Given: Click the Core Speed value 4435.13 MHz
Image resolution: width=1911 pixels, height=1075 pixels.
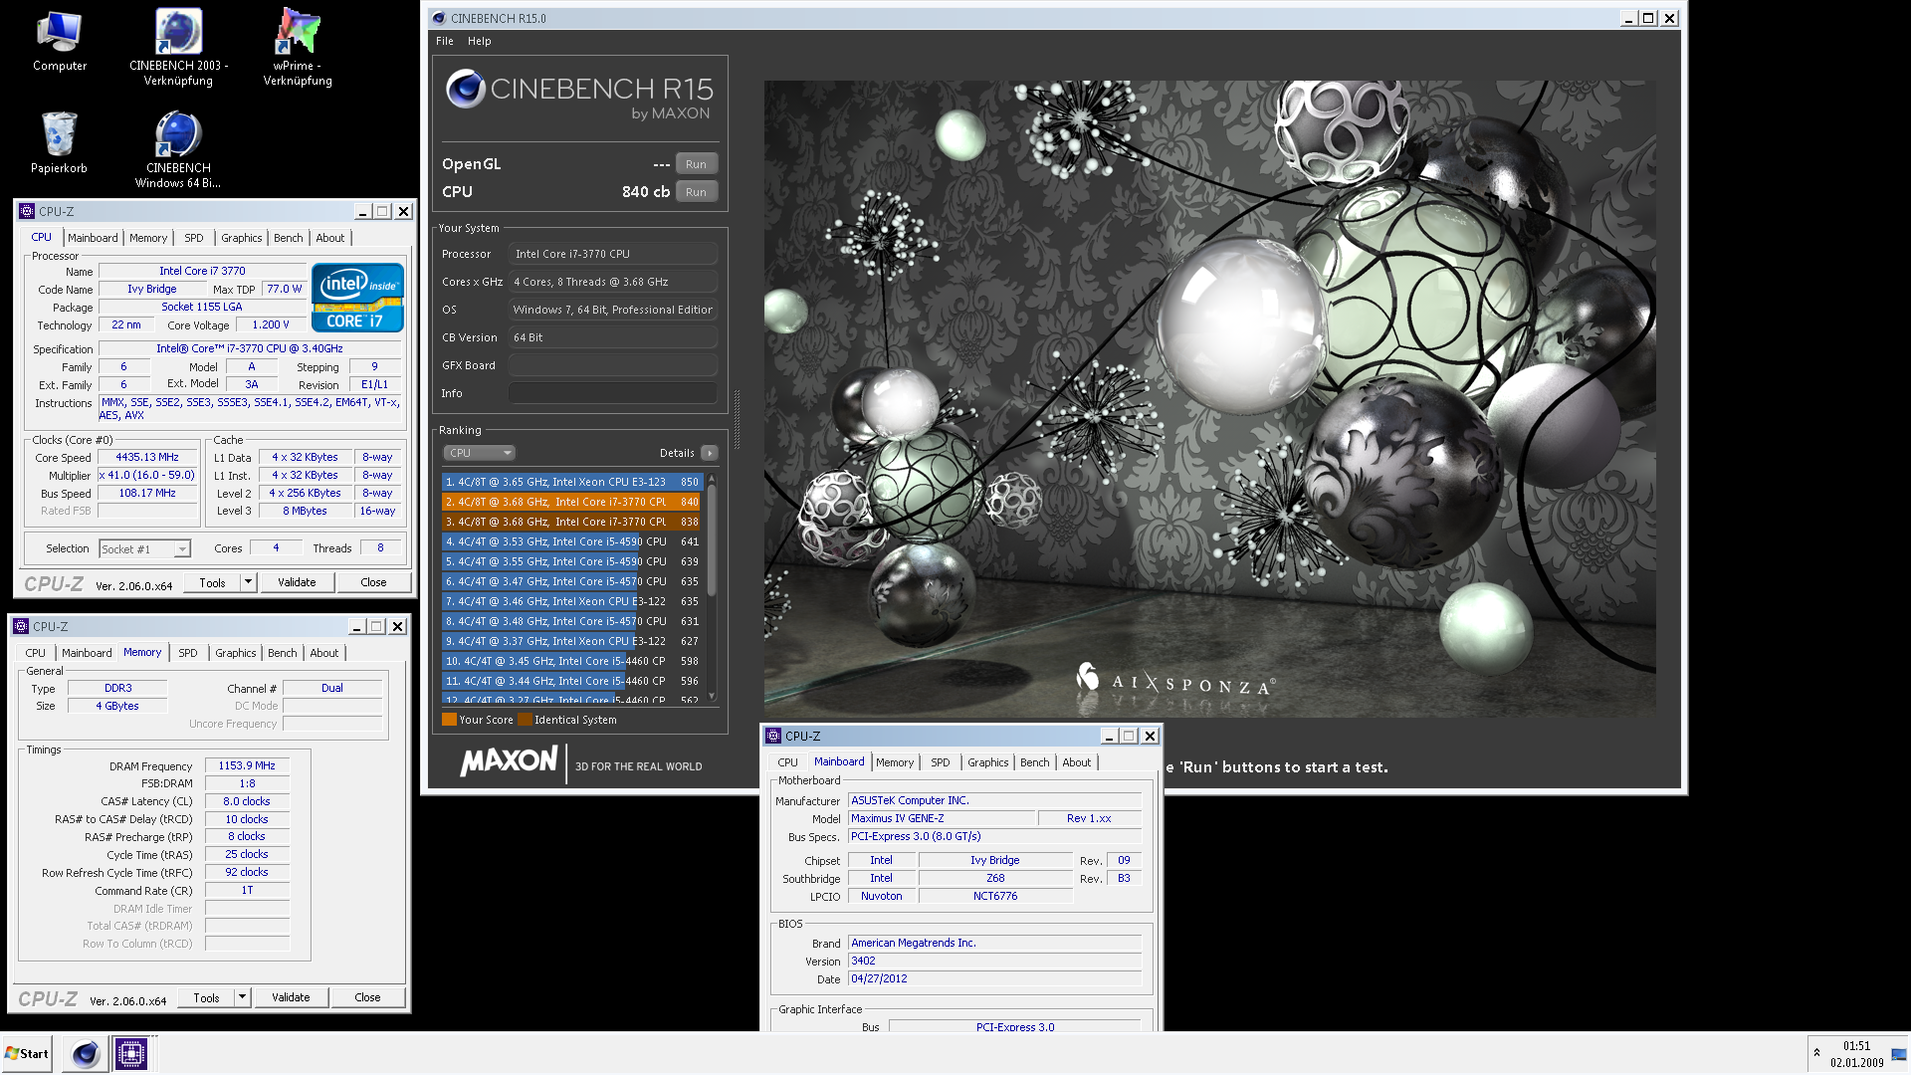Looking at the screenshot, I should 147,457.
